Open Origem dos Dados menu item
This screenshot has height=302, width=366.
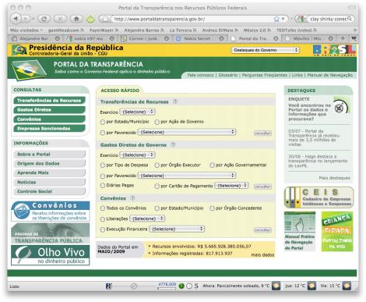point(49,164)
